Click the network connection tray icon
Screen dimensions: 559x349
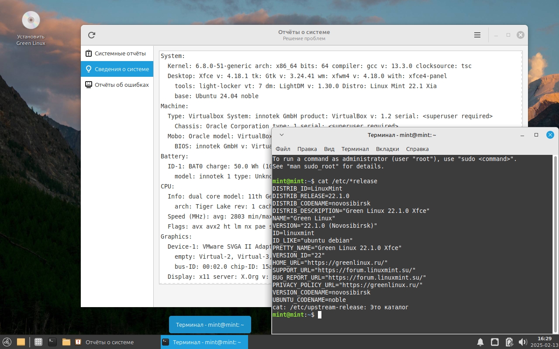click(495, 342)
